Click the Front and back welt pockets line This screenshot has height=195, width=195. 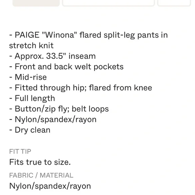pyautogui.click(x=67, y=67)
